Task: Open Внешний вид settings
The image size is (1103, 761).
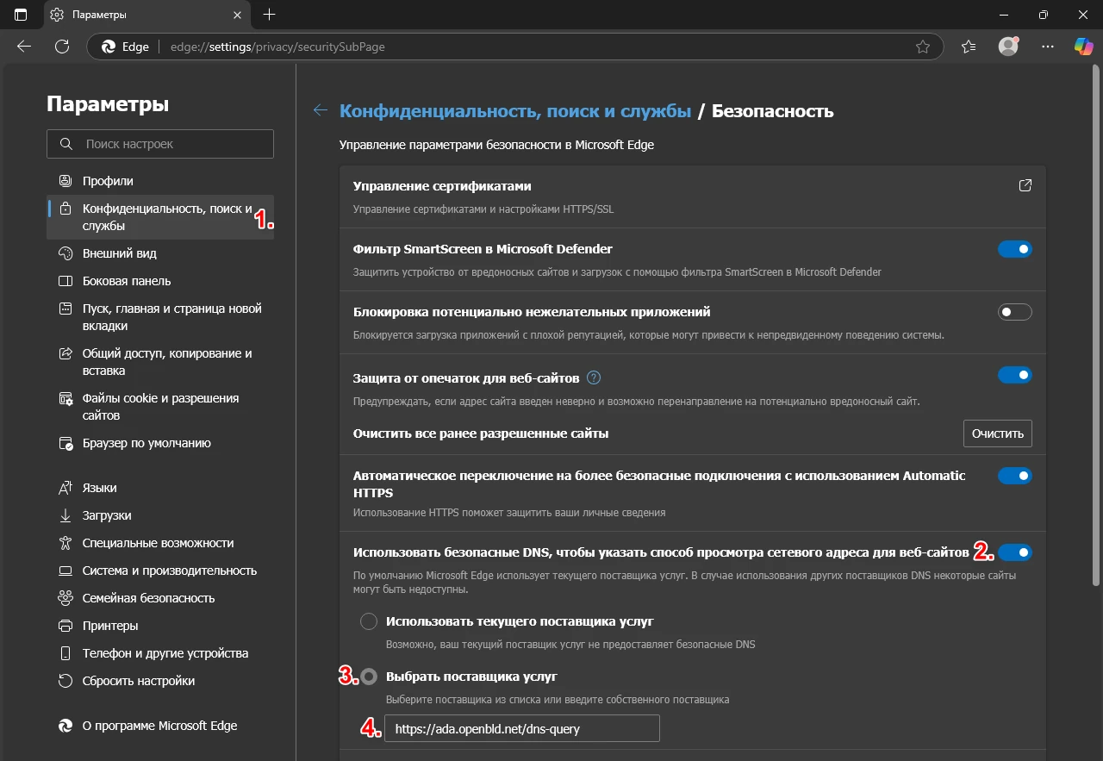Action: coord(160,253)
